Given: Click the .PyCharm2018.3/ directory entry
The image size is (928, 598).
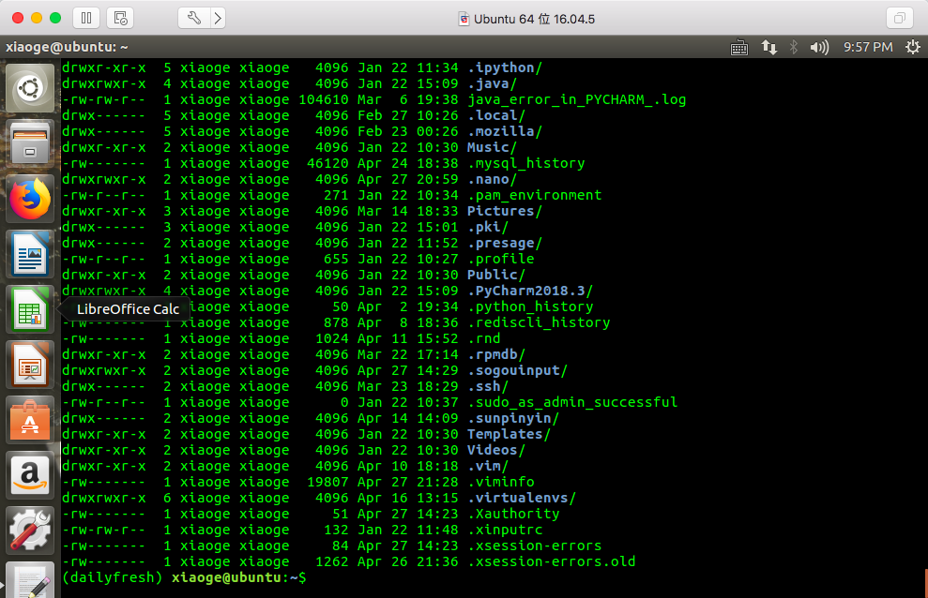Looking at the screenshot, I should click(x=530, y=292).
